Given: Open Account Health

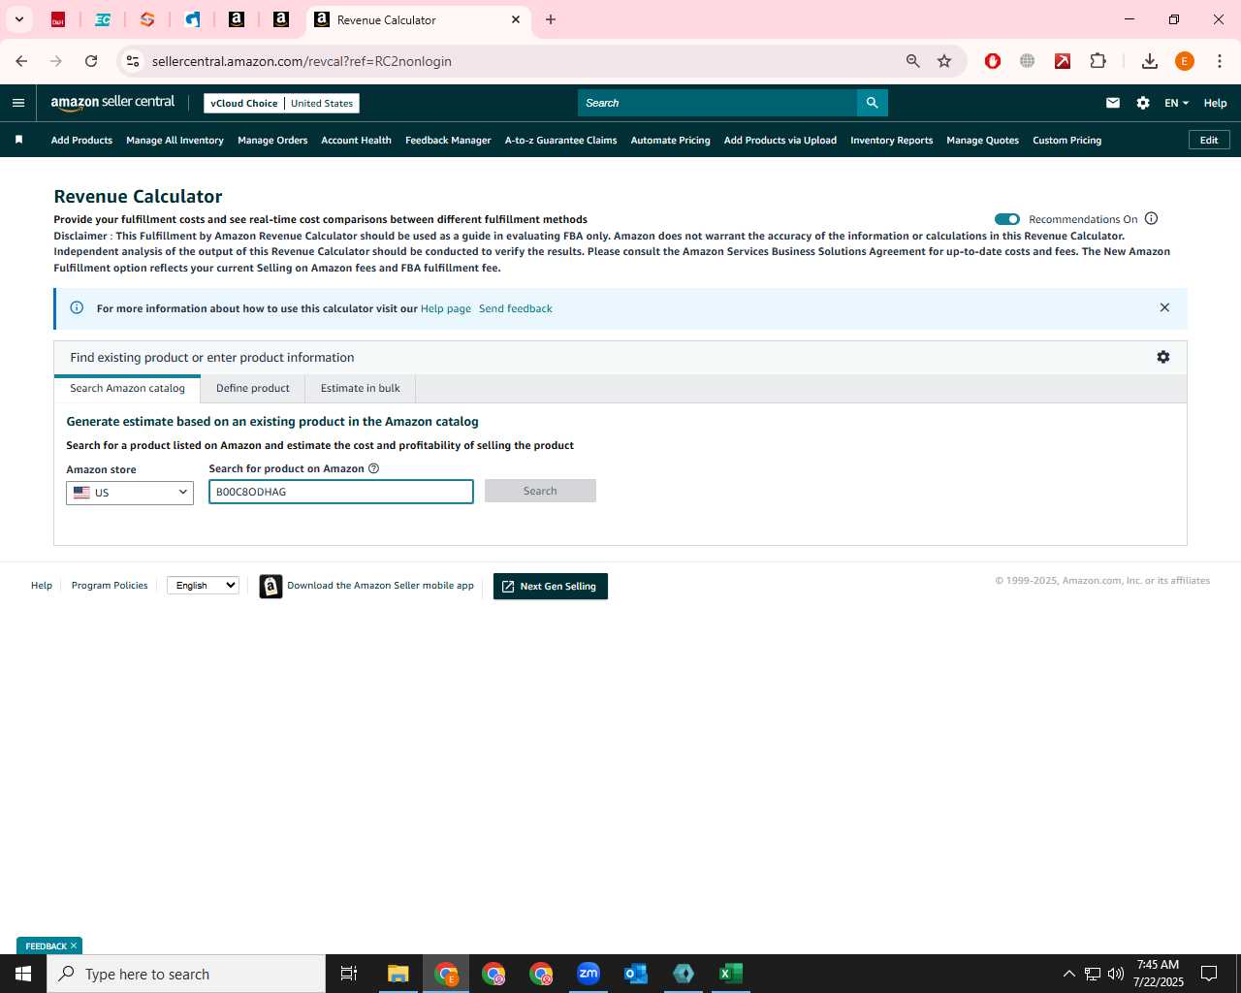Looking at the screenshot, I should (356, 140).
